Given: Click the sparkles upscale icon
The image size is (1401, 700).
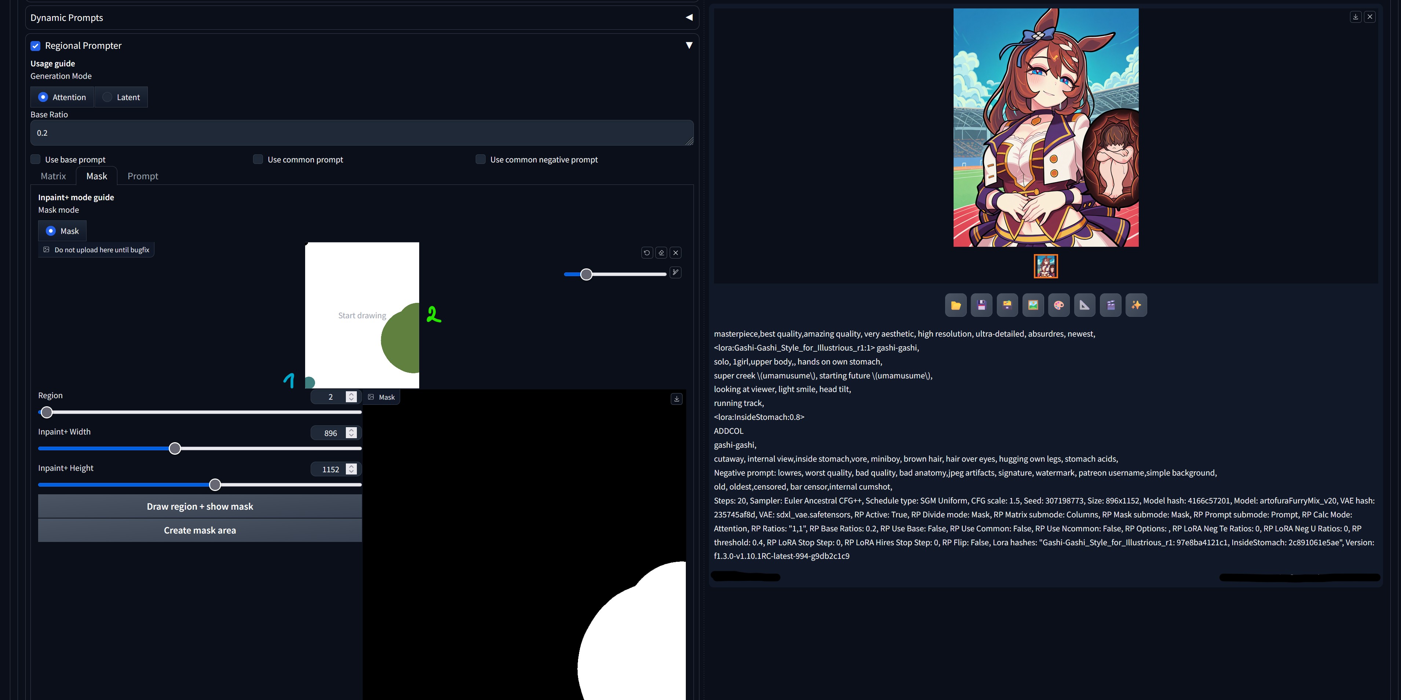Looking at the screenshot, I should 1136,305.
